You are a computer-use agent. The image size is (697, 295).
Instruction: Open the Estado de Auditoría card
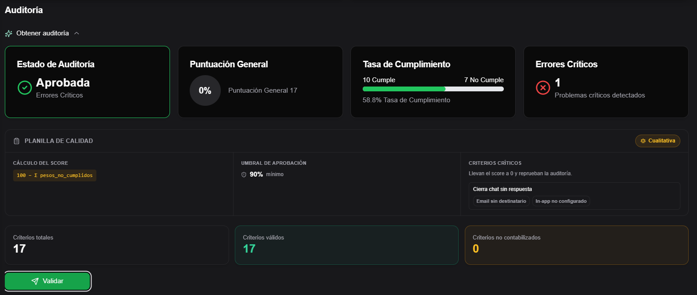(87, 82)
